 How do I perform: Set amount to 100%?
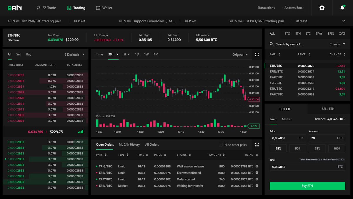point(337,149)
